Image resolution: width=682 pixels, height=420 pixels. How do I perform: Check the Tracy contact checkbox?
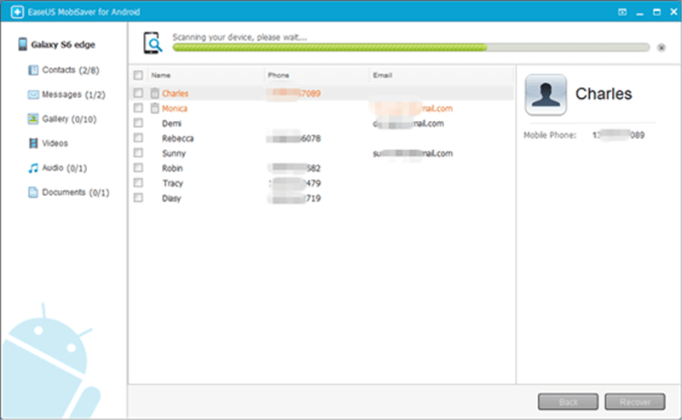(x=138, y=182)
